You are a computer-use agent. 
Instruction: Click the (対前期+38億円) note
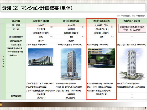pyautogui.click(x=71, y=33)
